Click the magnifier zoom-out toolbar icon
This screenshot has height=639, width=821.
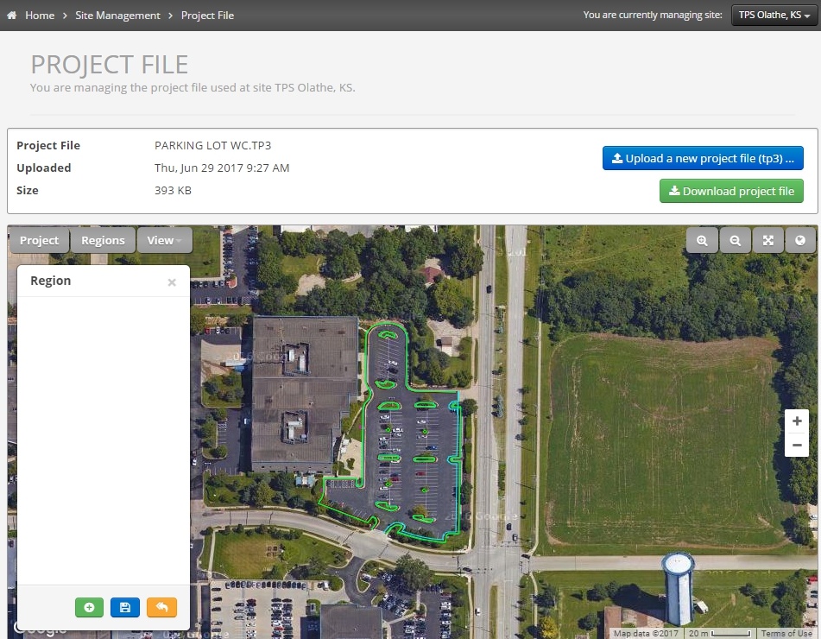pyautogui.click(x=735, y=240)
